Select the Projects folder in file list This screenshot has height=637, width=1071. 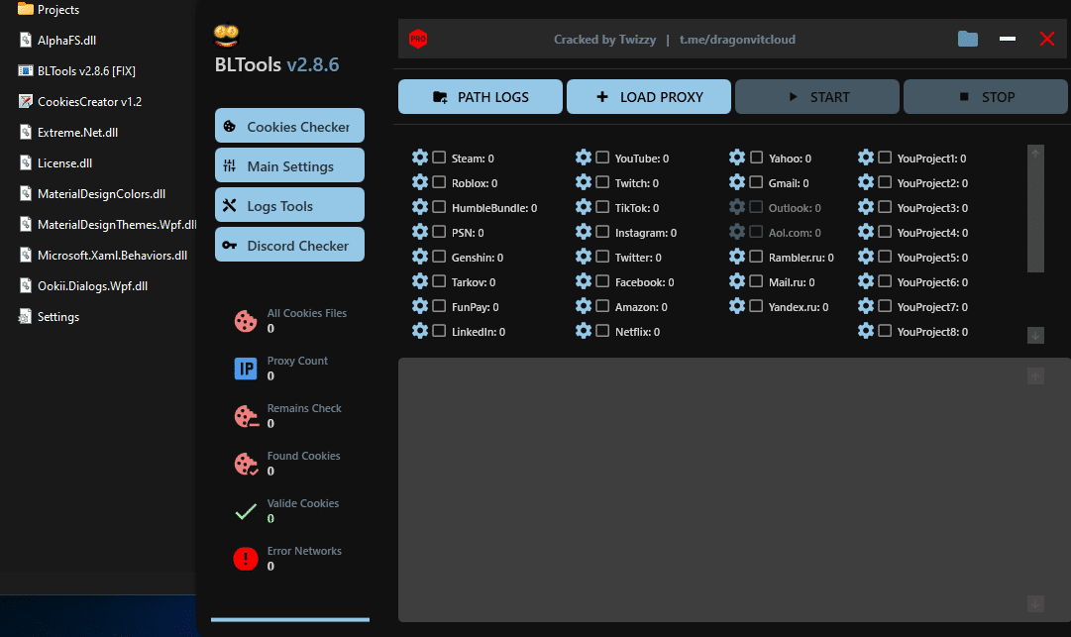(49, 10)
